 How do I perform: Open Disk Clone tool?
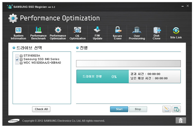click(x=157, y=33)
